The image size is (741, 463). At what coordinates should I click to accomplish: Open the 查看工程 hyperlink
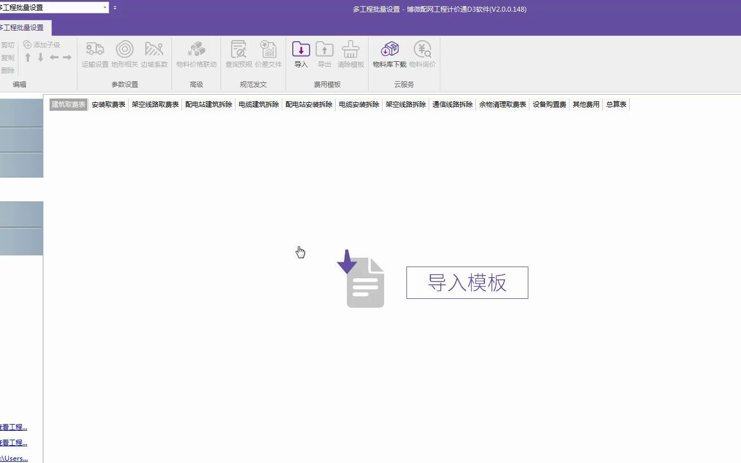pyautogui.click(x=12, y=427)
